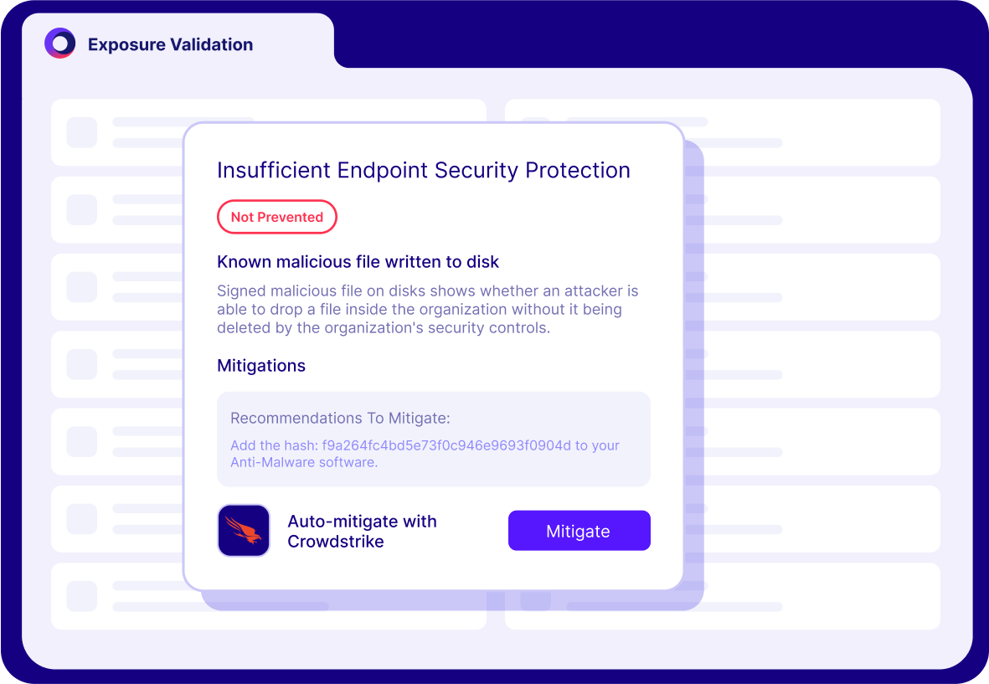Image resolution: width=989 pixels, height=684 pixels.
Task: Open the Exposure Validation tab
Action: 170,44
